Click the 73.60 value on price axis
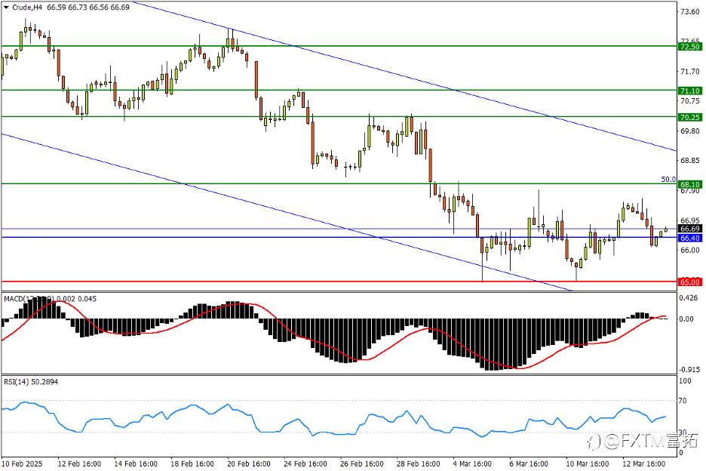The width and height of the screenshot is (706, 471). coord(690,12)
